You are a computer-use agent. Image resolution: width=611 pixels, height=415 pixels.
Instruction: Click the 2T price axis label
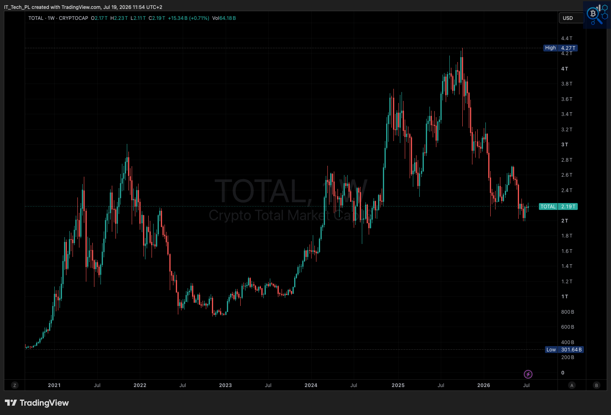(x=564, y=221)
